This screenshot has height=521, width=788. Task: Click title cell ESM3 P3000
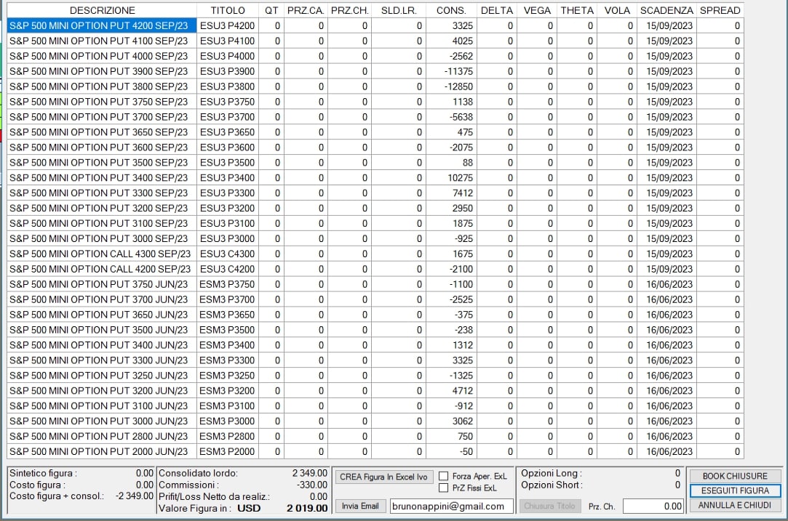coord(228,421)
